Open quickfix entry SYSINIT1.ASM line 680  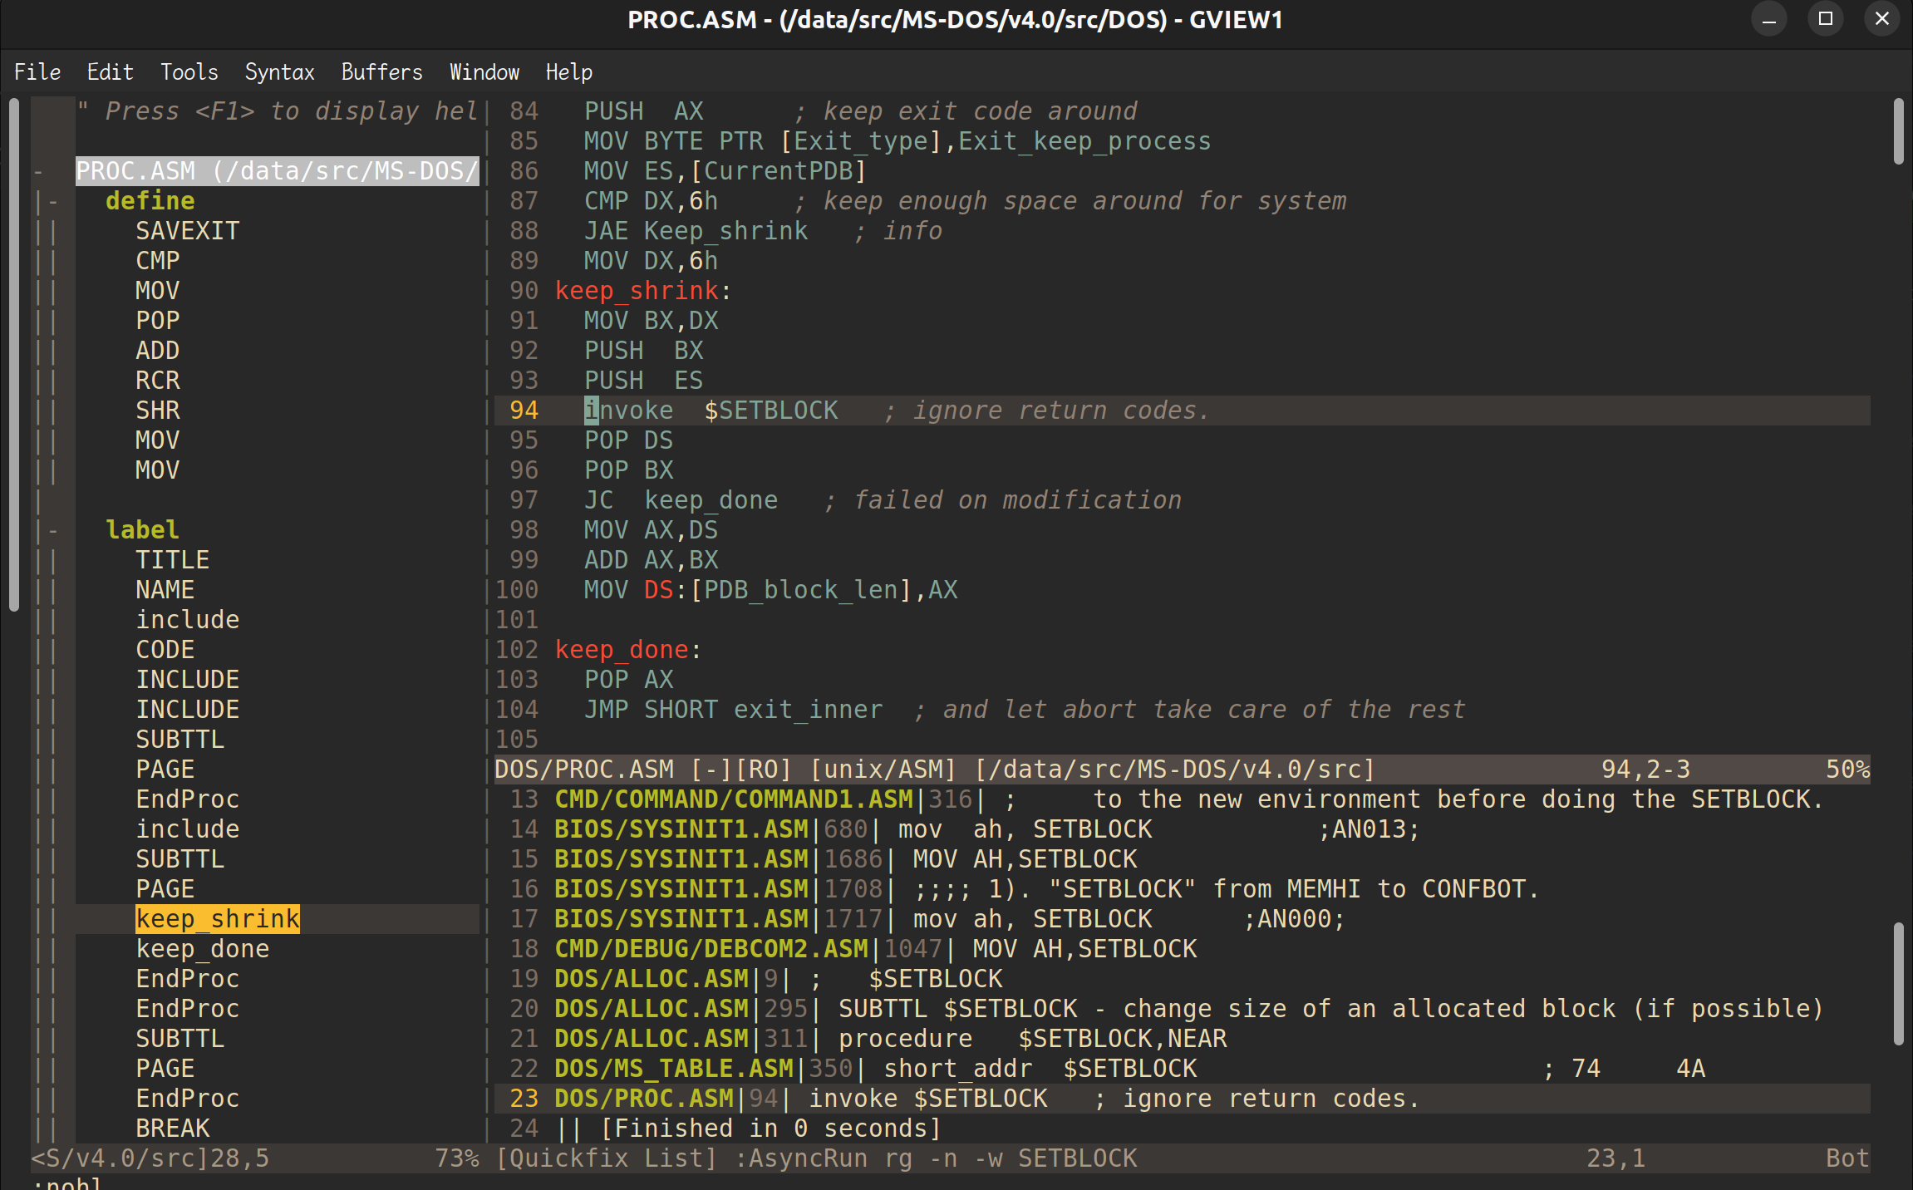[x=1182, y=829]
